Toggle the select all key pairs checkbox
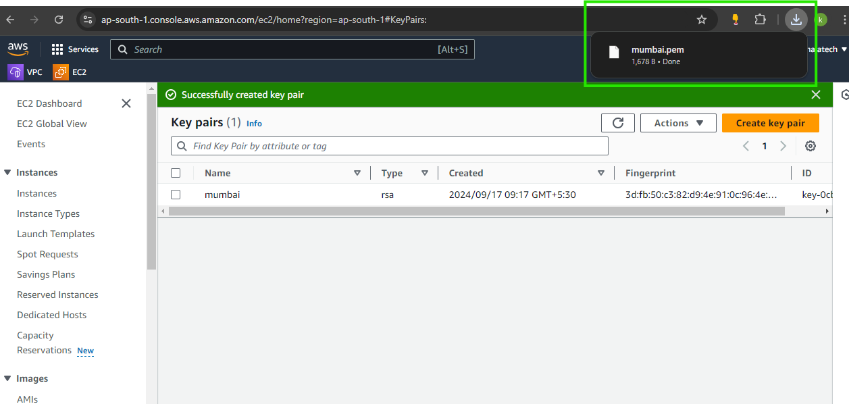 pos(176,173)
